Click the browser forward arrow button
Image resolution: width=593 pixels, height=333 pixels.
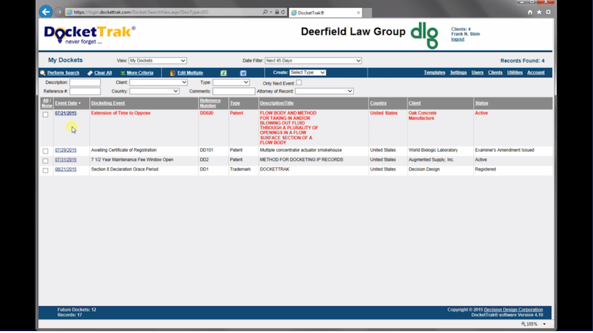[59, 12]
